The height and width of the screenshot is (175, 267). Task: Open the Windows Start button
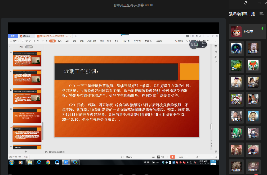(12, 162)
